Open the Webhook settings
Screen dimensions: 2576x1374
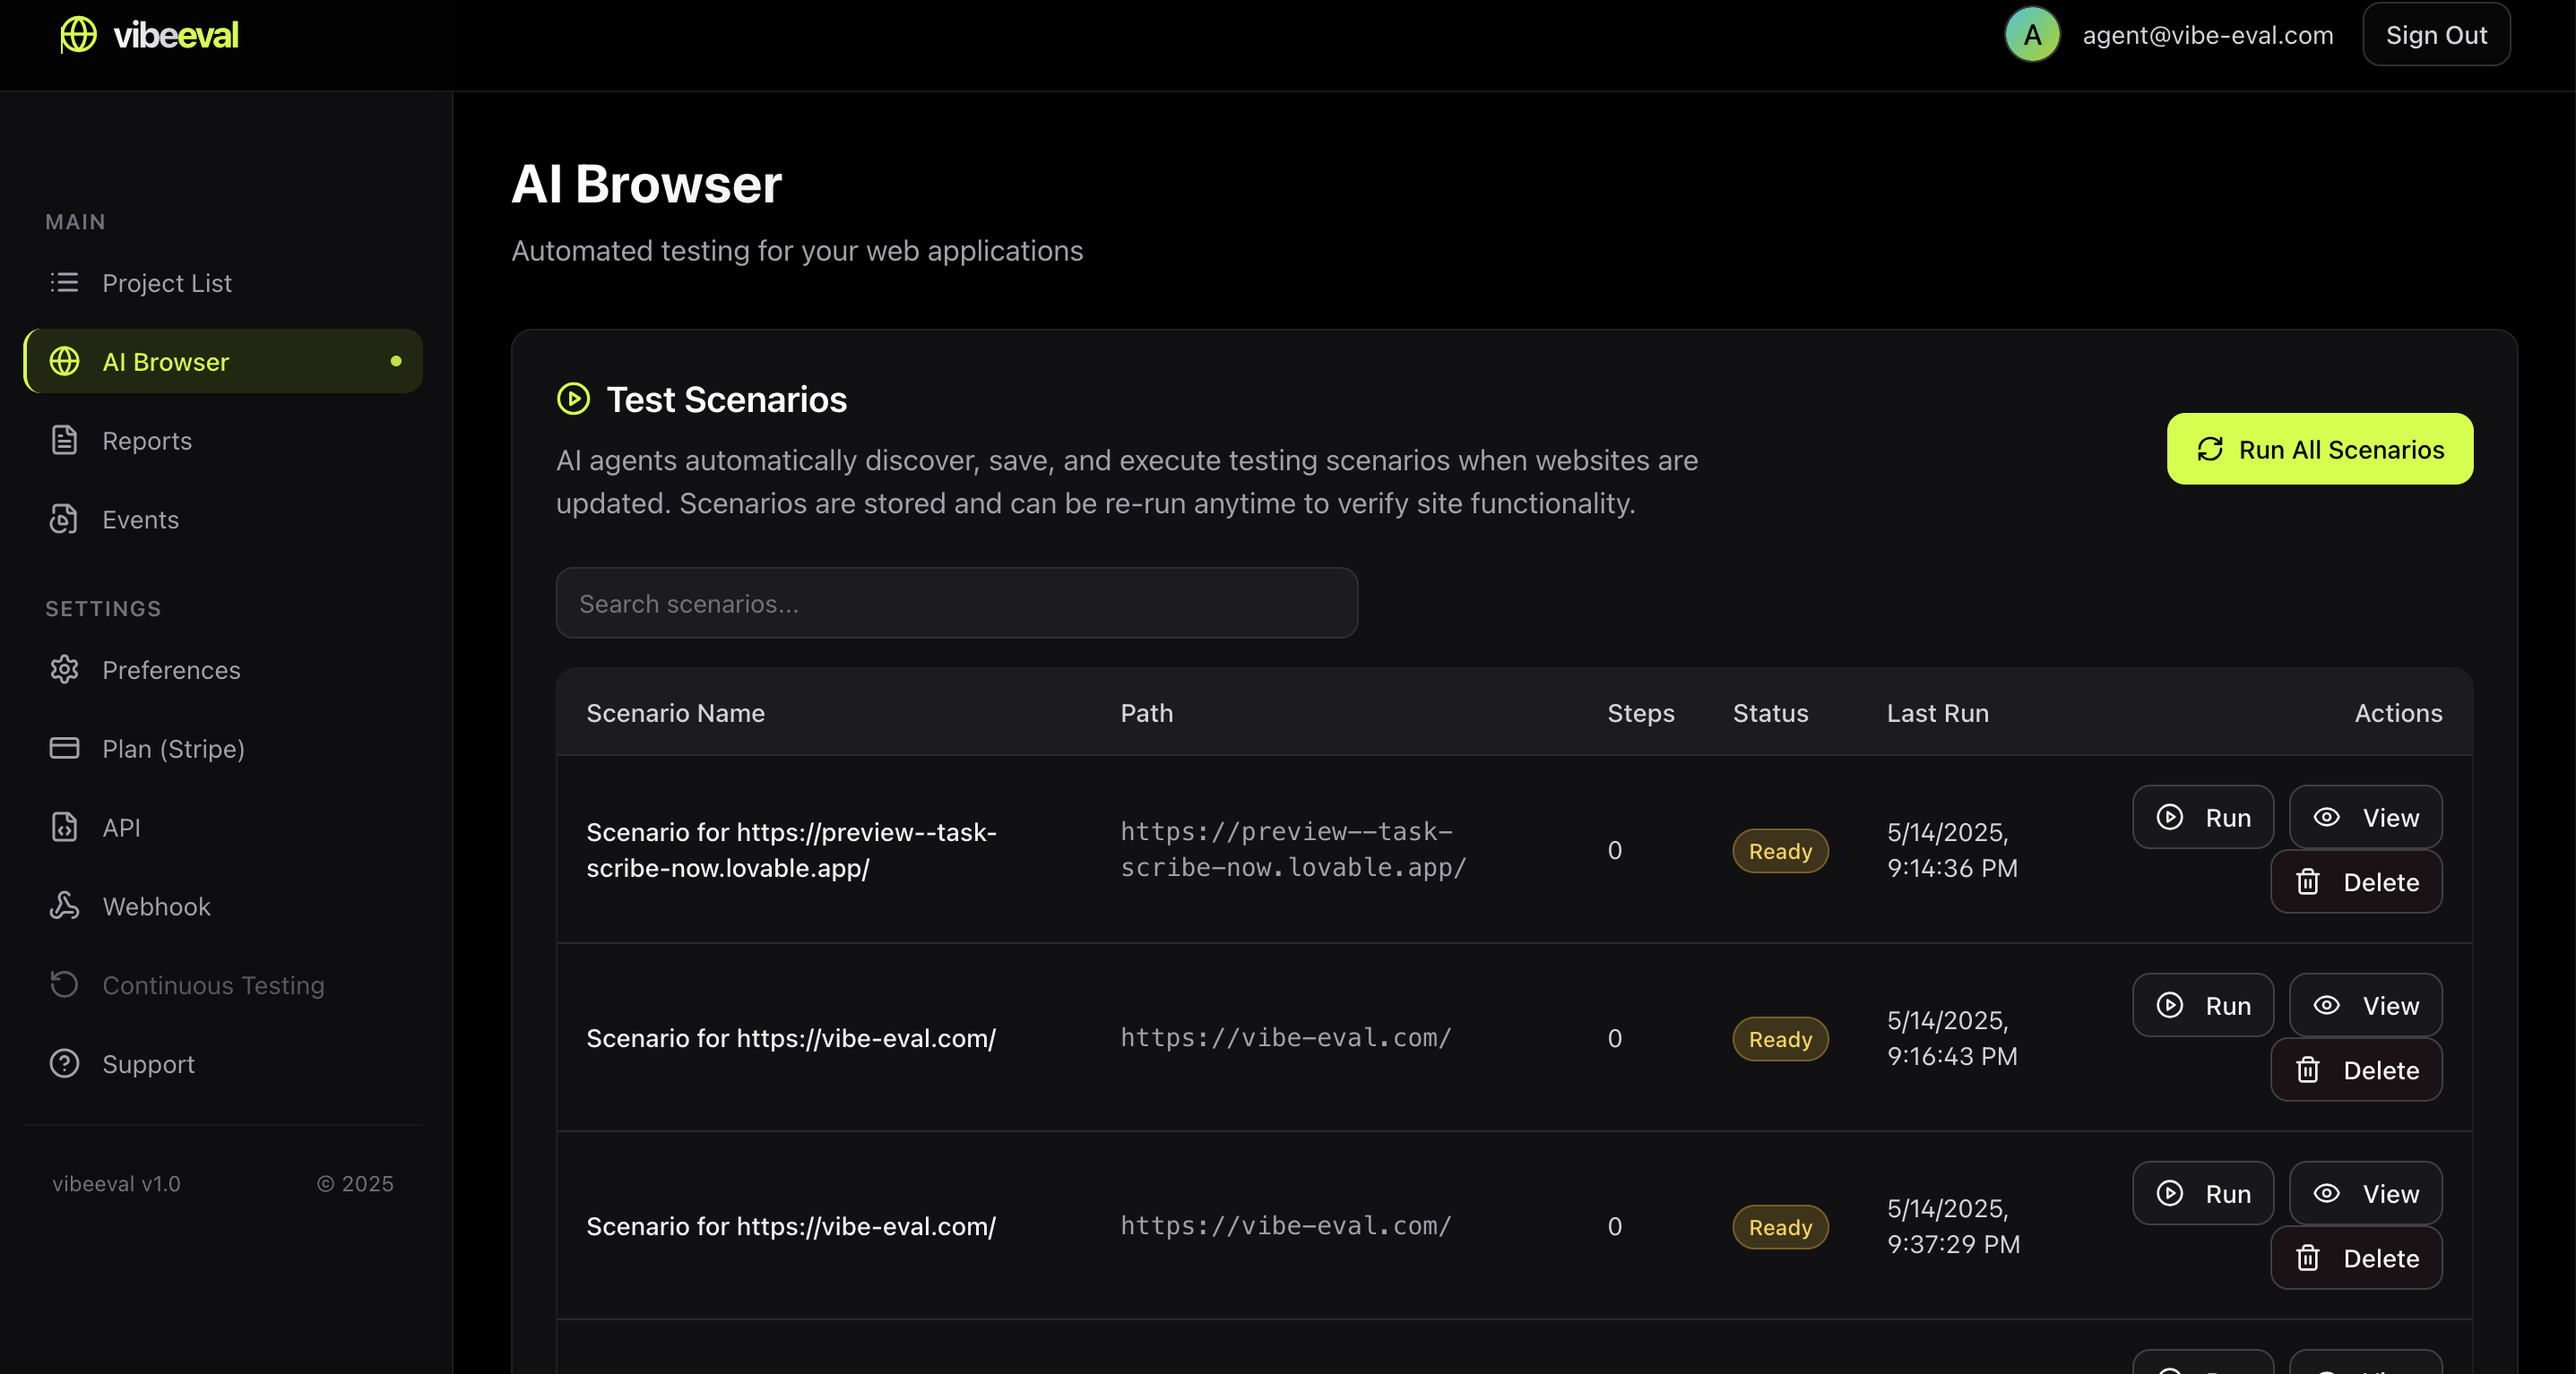pos(222,906)
